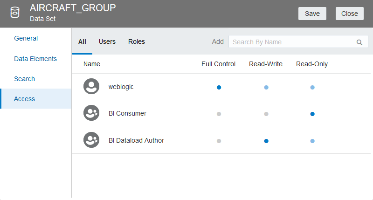373x200 pixels.
Task: Click the BI Dataload Author role icon
Action: (91, 140)
